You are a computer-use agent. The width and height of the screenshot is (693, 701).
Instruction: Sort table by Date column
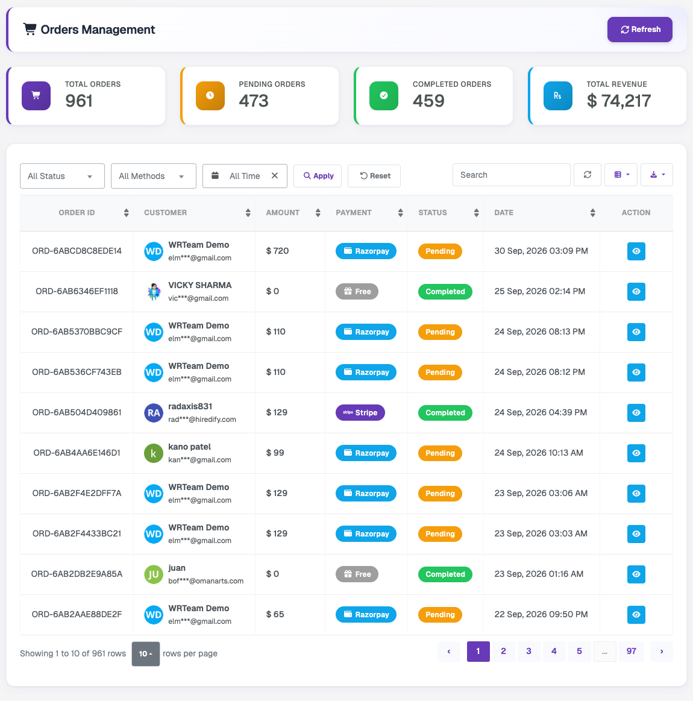(542, 213)
